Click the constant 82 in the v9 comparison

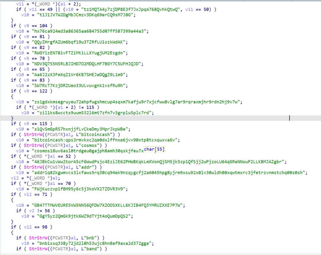[x=42, y=47]
